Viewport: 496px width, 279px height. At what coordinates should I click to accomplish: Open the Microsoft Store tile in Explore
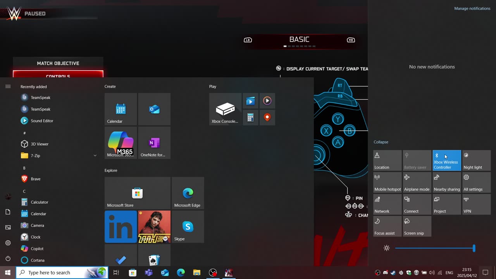(138, 193)
